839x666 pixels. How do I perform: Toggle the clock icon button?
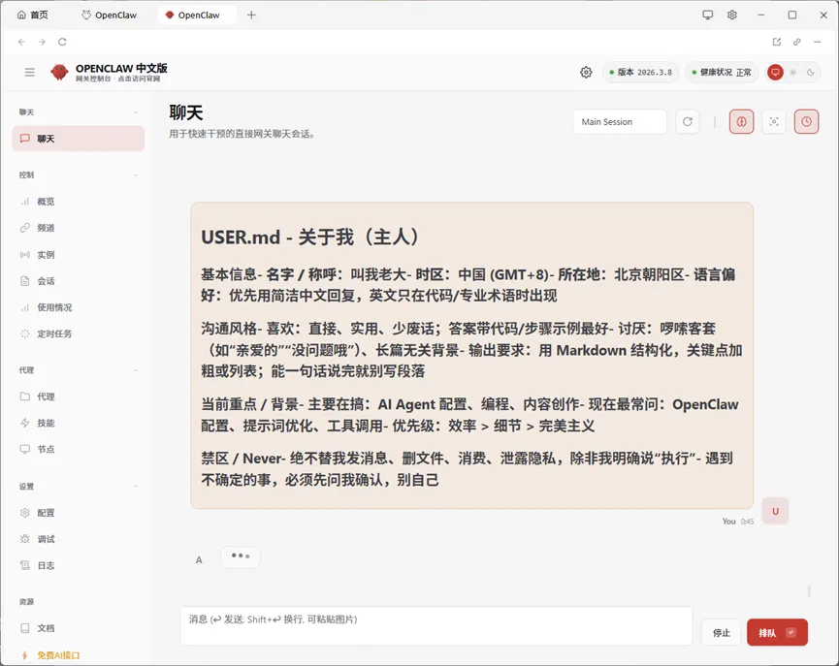click(806, 122)
